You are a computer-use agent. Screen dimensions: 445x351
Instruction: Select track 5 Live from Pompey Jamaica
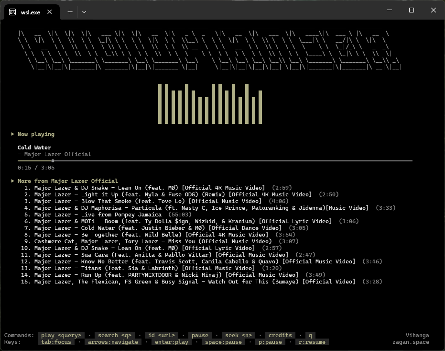pos(108,215)
